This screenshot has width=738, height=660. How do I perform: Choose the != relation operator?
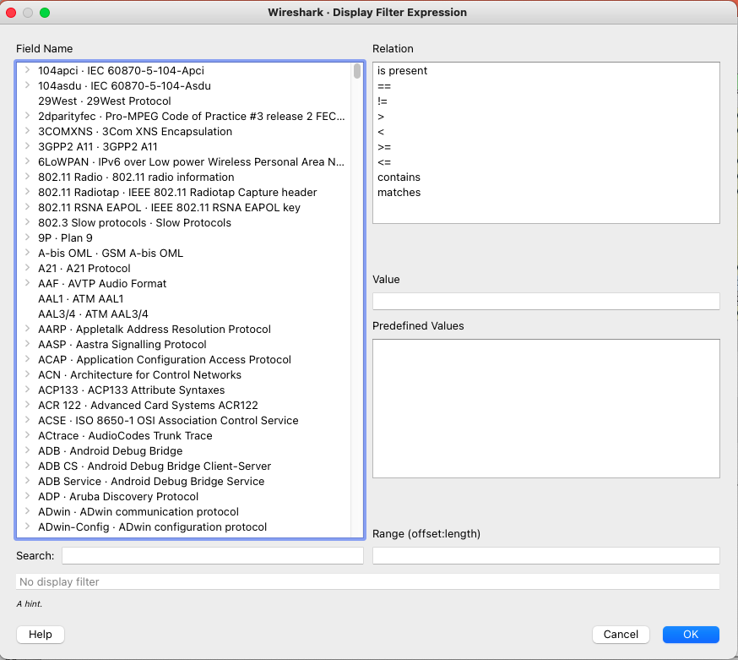(383, 101)
